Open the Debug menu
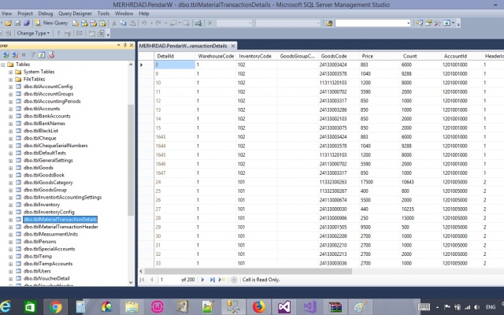Image resolution: width=504 pixels, height=315 pixels. tap(46, 13)
